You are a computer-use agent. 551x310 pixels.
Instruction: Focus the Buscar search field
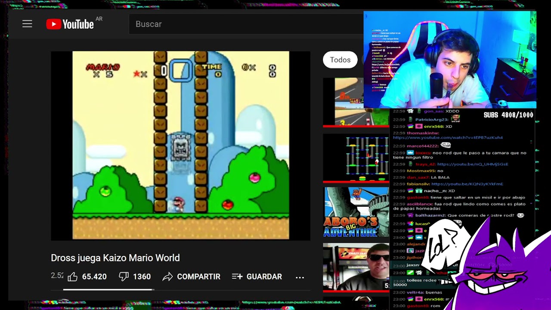245,24
